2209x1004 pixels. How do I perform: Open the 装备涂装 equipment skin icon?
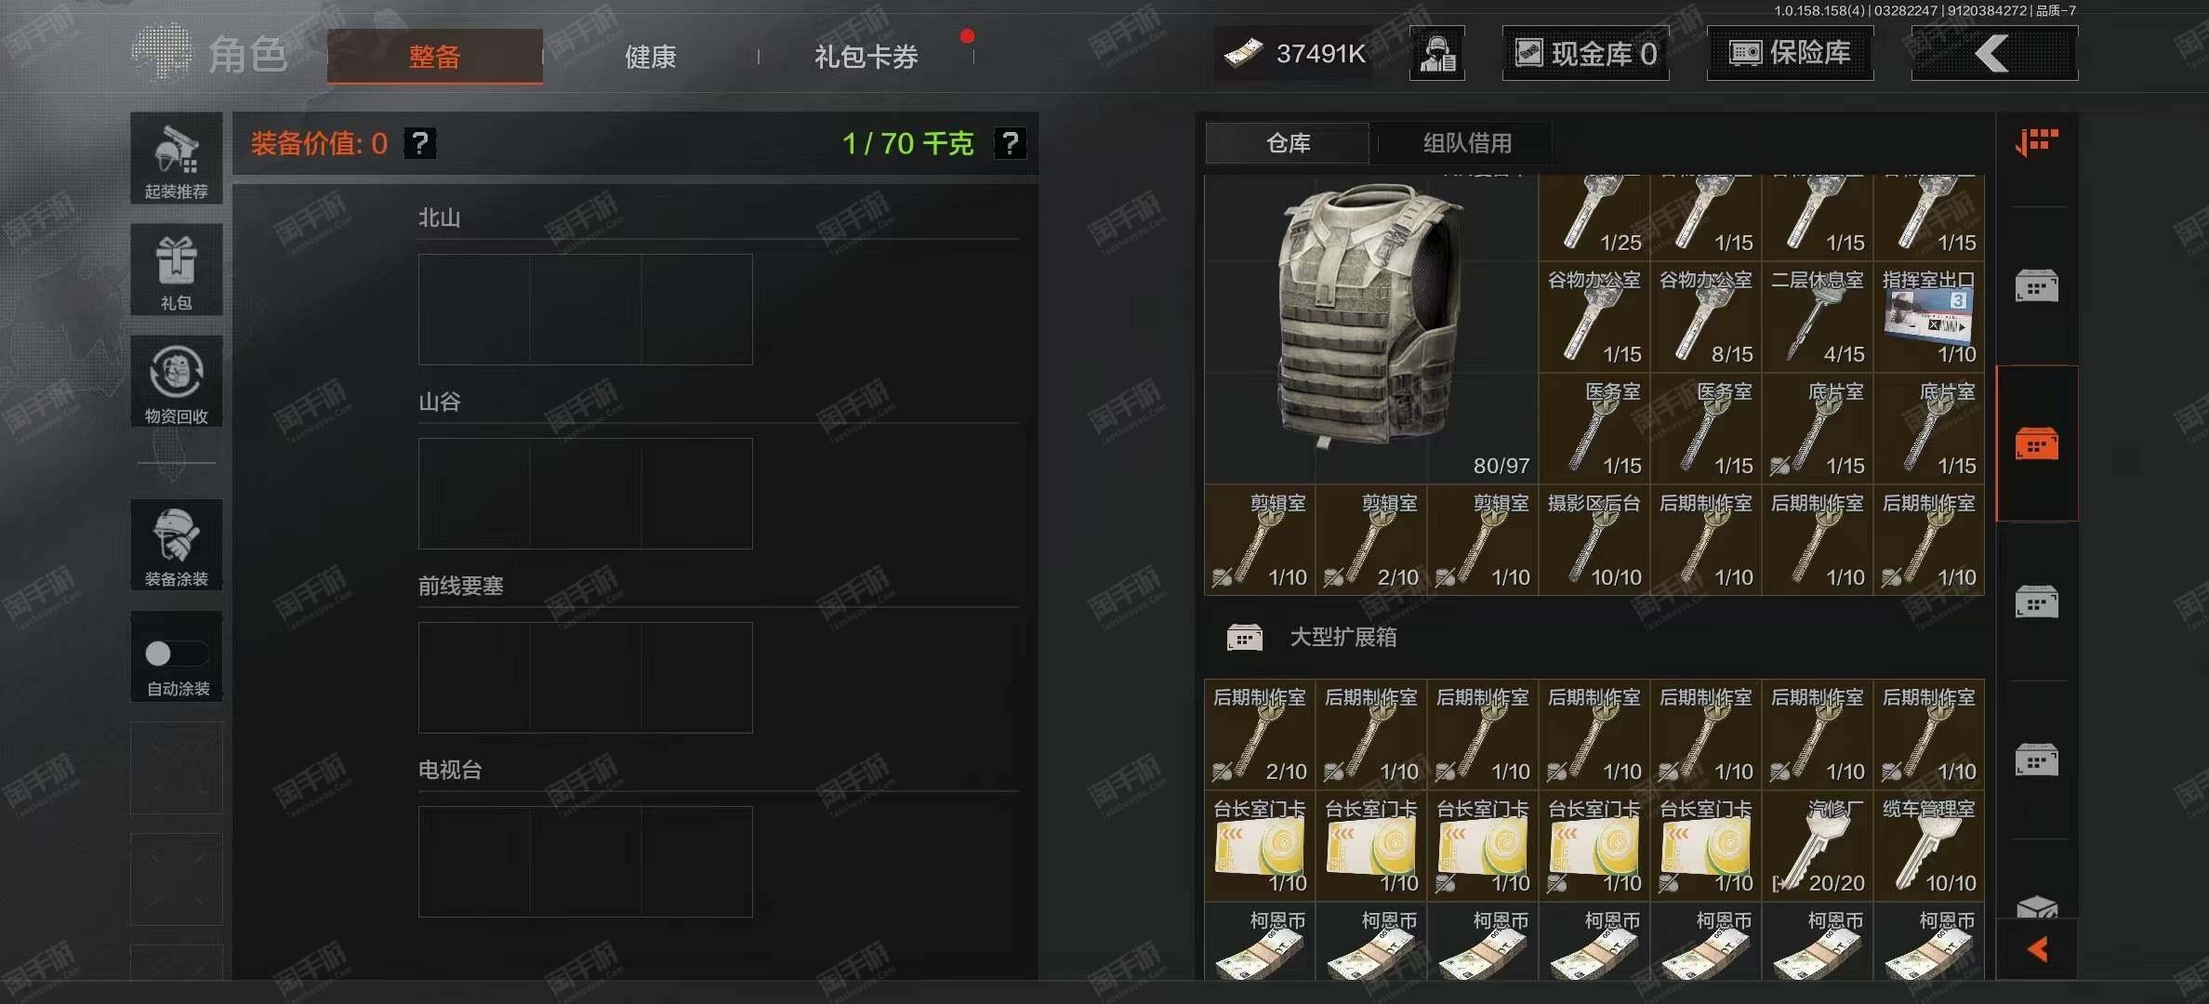click(x=176, y=545)
